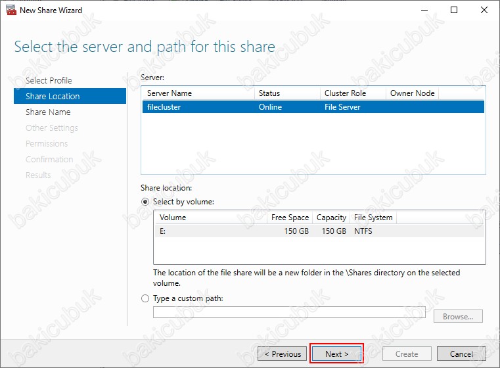Cancel the New Share Wizard
The height and width of the screenshot is (368, 500).
point(461,354)
